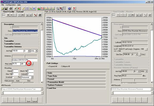This screenshot has height=106, width=154.
Task: Open the Configuration menu
Action: tap(11, 5)
